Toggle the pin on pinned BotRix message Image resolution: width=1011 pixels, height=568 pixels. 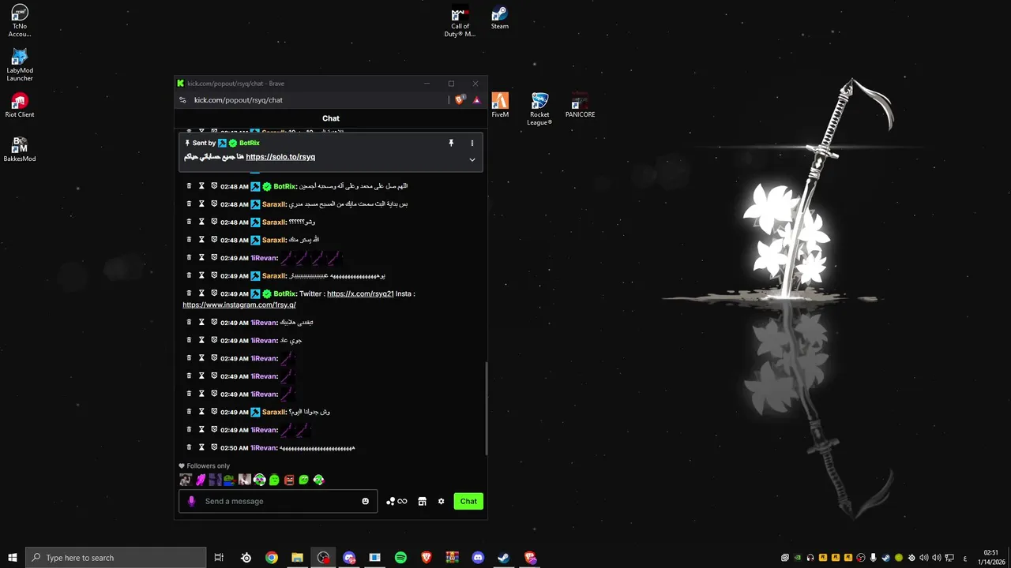pos(451,143)
